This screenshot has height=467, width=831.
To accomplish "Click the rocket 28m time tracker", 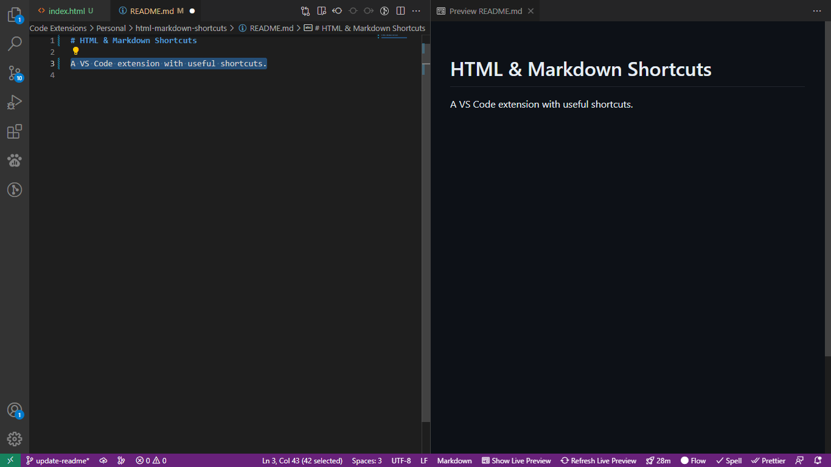I will click(x=658, y=460).
